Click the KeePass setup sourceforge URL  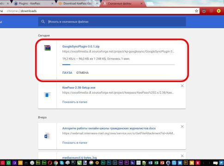[118, 93]
